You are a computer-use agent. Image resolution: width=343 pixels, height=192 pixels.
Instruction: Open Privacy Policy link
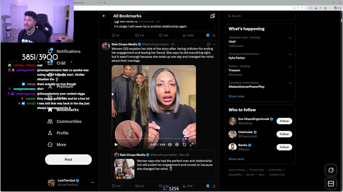tap(257, 170)
